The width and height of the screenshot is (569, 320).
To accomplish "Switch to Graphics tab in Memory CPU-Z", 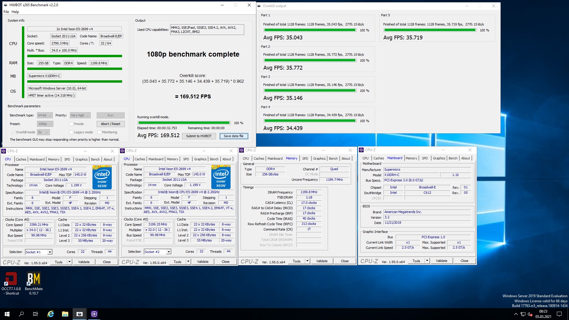I will coord(319,159).
